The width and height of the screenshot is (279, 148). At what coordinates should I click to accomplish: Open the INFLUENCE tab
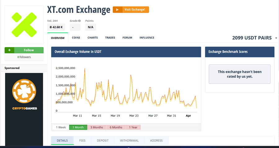pyautogui.click(x=147, y=38)
